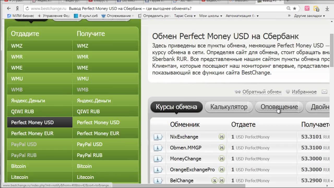Switch to the Оповещение tab
Viewport: 334px width, 188px height.
279,107
